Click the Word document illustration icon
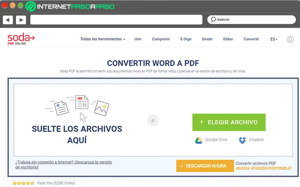 (61, 108)
